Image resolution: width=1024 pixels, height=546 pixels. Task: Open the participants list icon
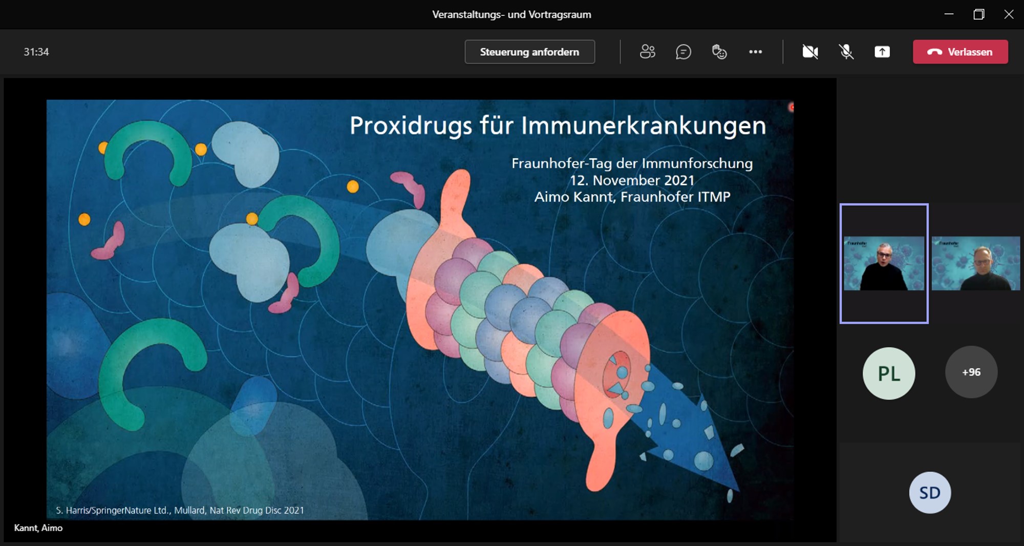648,52
